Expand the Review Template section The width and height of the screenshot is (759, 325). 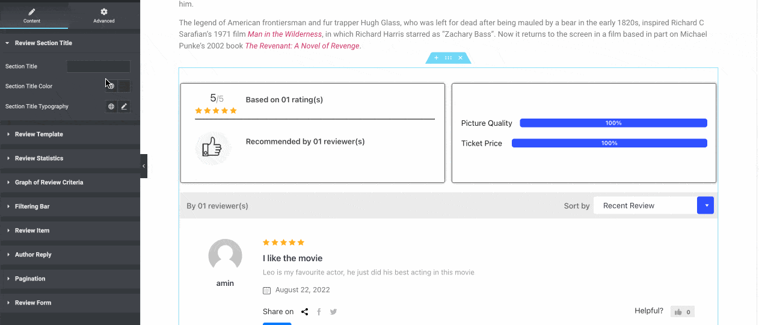point(39,134)
